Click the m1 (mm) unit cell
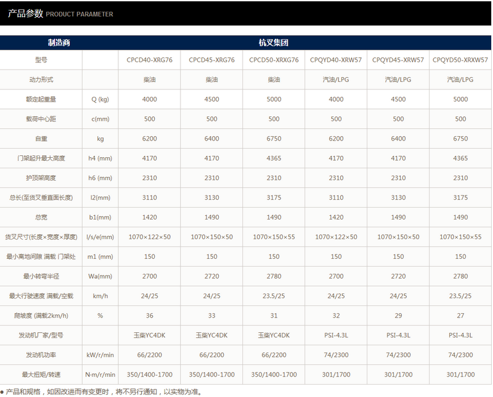The width and height of the screenshot is (493, 397). point(100,256)
